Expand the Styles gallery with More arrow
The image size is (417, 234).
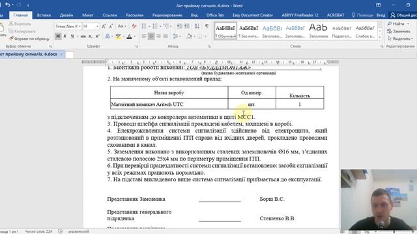click(x=379, y=38)
